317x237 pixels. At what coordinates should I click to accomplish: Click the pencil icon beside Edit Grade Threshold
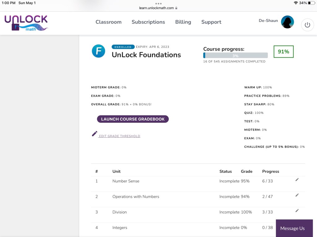pyautogui.click(x=95, y=134)
